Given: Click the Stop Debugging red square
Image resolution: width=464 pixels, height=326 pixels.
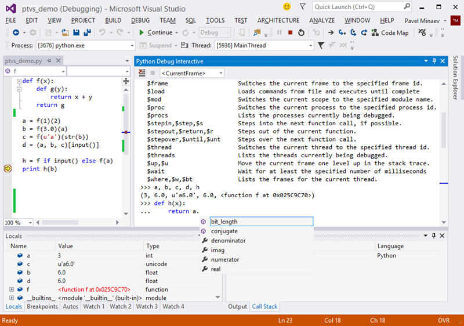Looking at the screenshot, I should (291, 32).
